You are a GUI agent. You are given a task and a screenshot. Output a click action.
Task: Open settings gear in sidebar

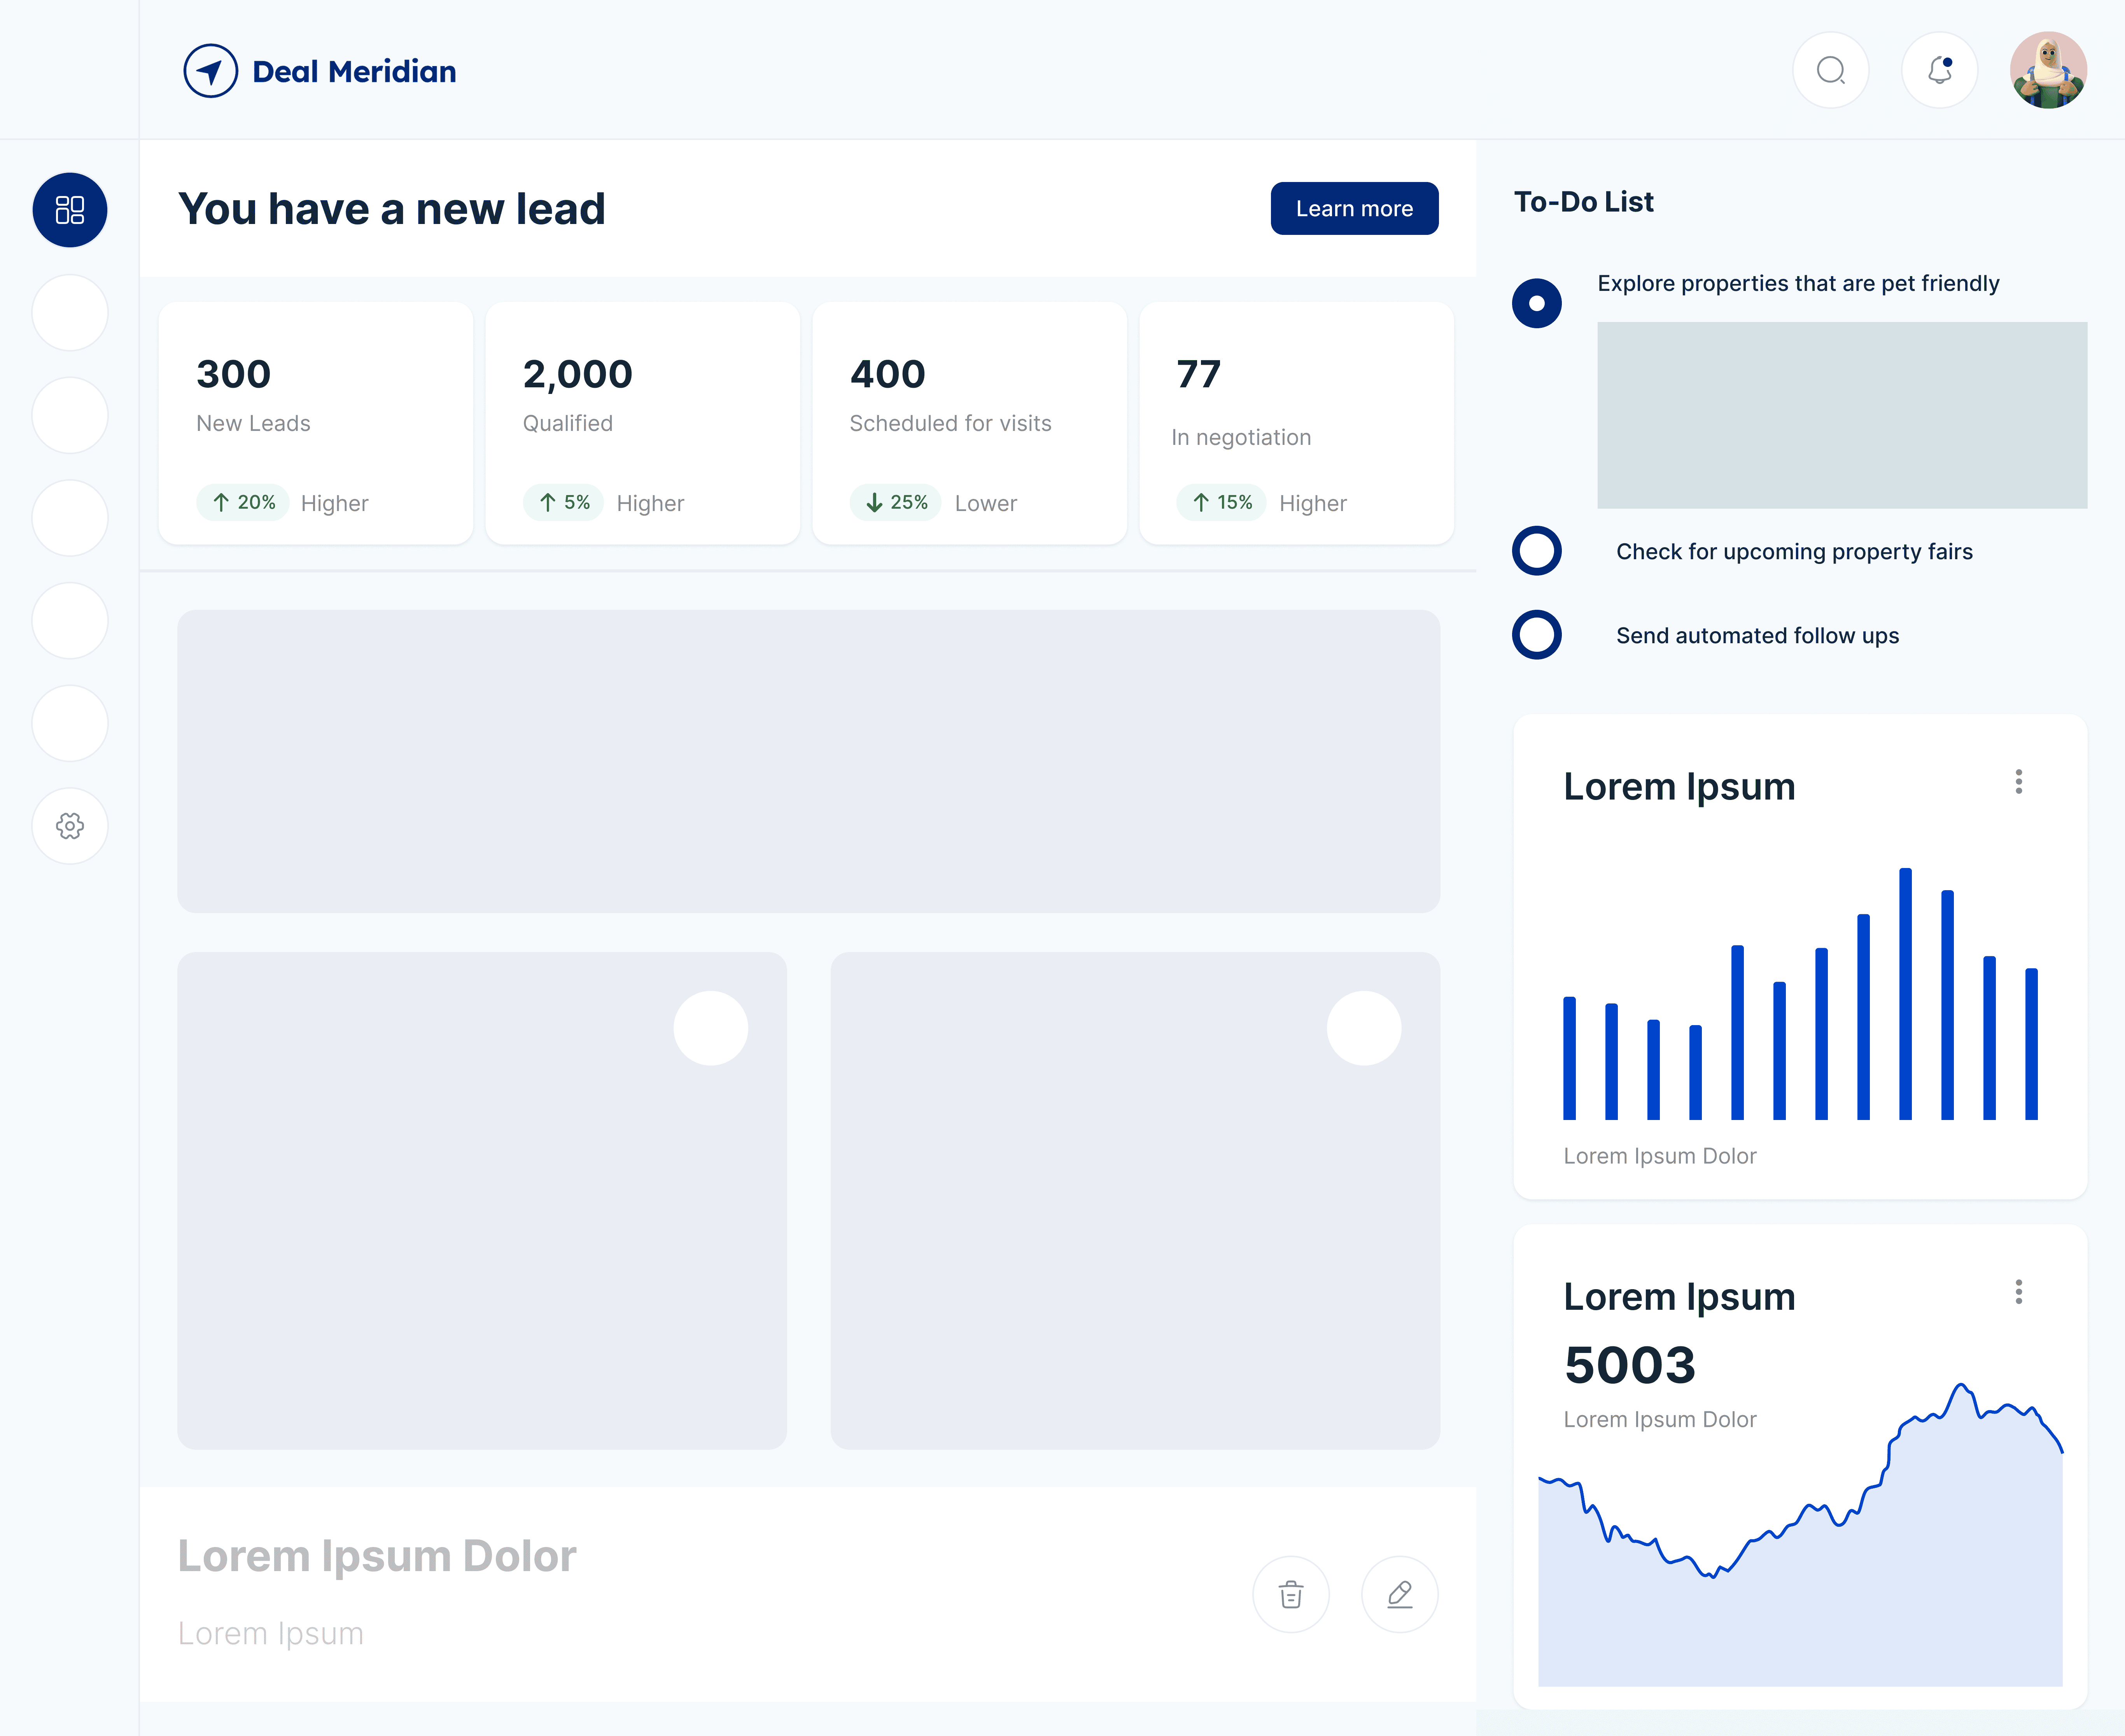[70, 826]
